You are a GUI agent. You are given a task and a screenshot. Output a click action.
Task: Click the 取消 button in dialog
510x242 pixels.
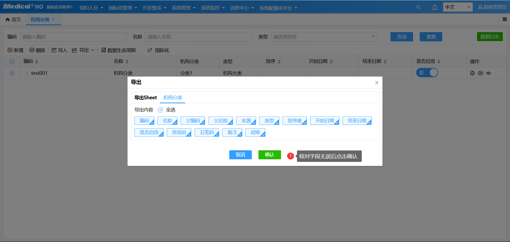pos(240,155)
